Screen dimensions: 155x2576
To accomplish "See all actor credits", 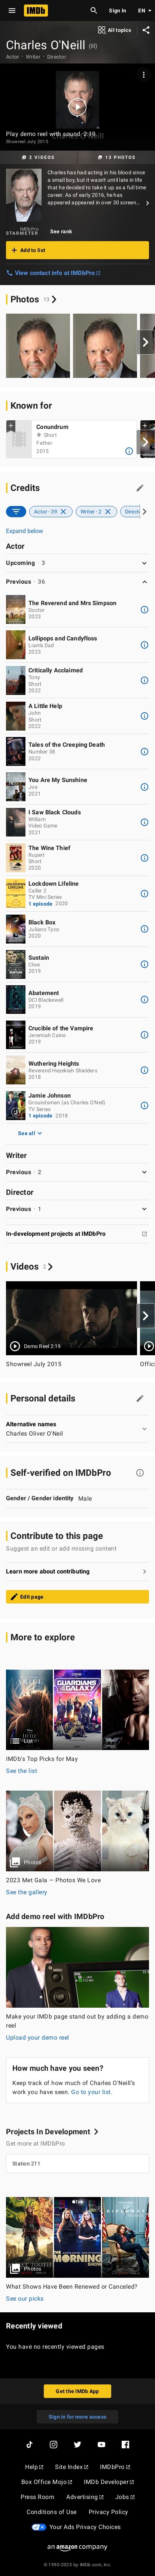I will tap(30, 1133).
